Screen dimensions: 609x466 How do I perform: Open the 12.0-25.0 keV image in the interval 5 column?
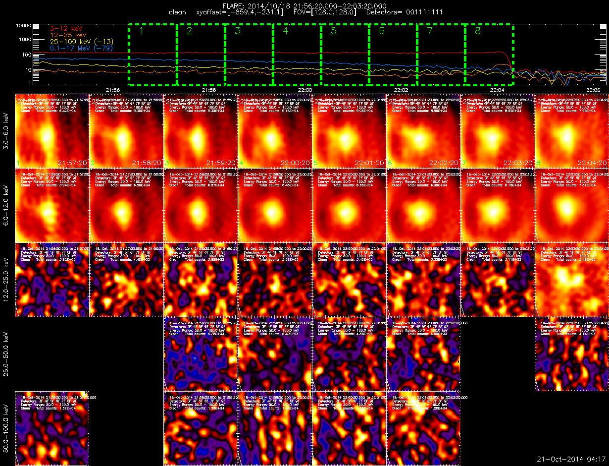point(349,279)
